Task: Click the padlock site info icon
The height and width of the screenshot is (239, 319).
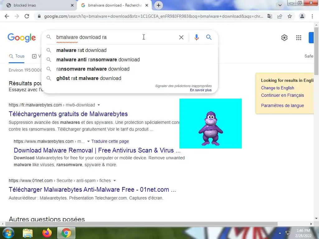Action: click(39, 16)
